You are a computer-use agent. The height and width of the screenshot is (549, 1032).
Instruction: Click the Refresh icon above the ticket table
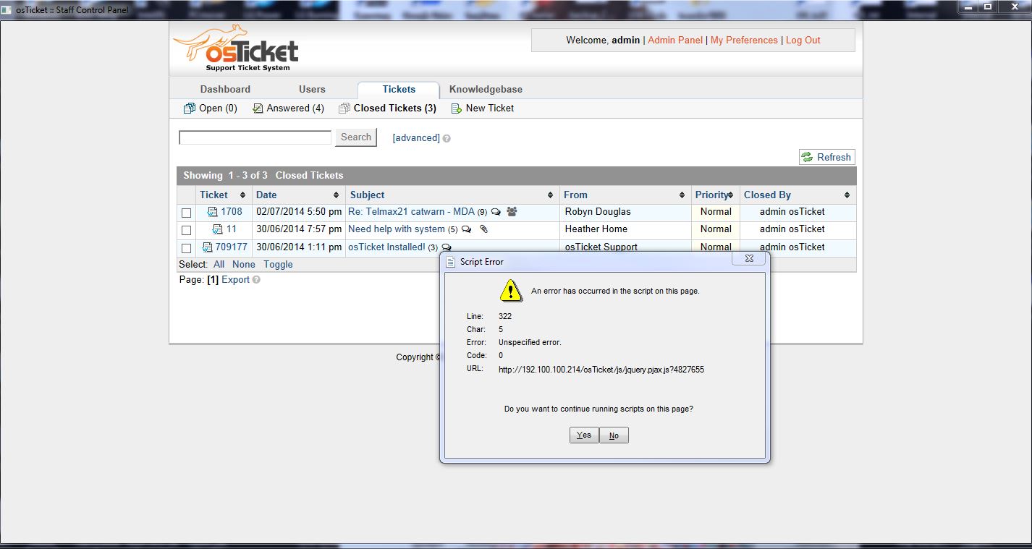[806, 157]
